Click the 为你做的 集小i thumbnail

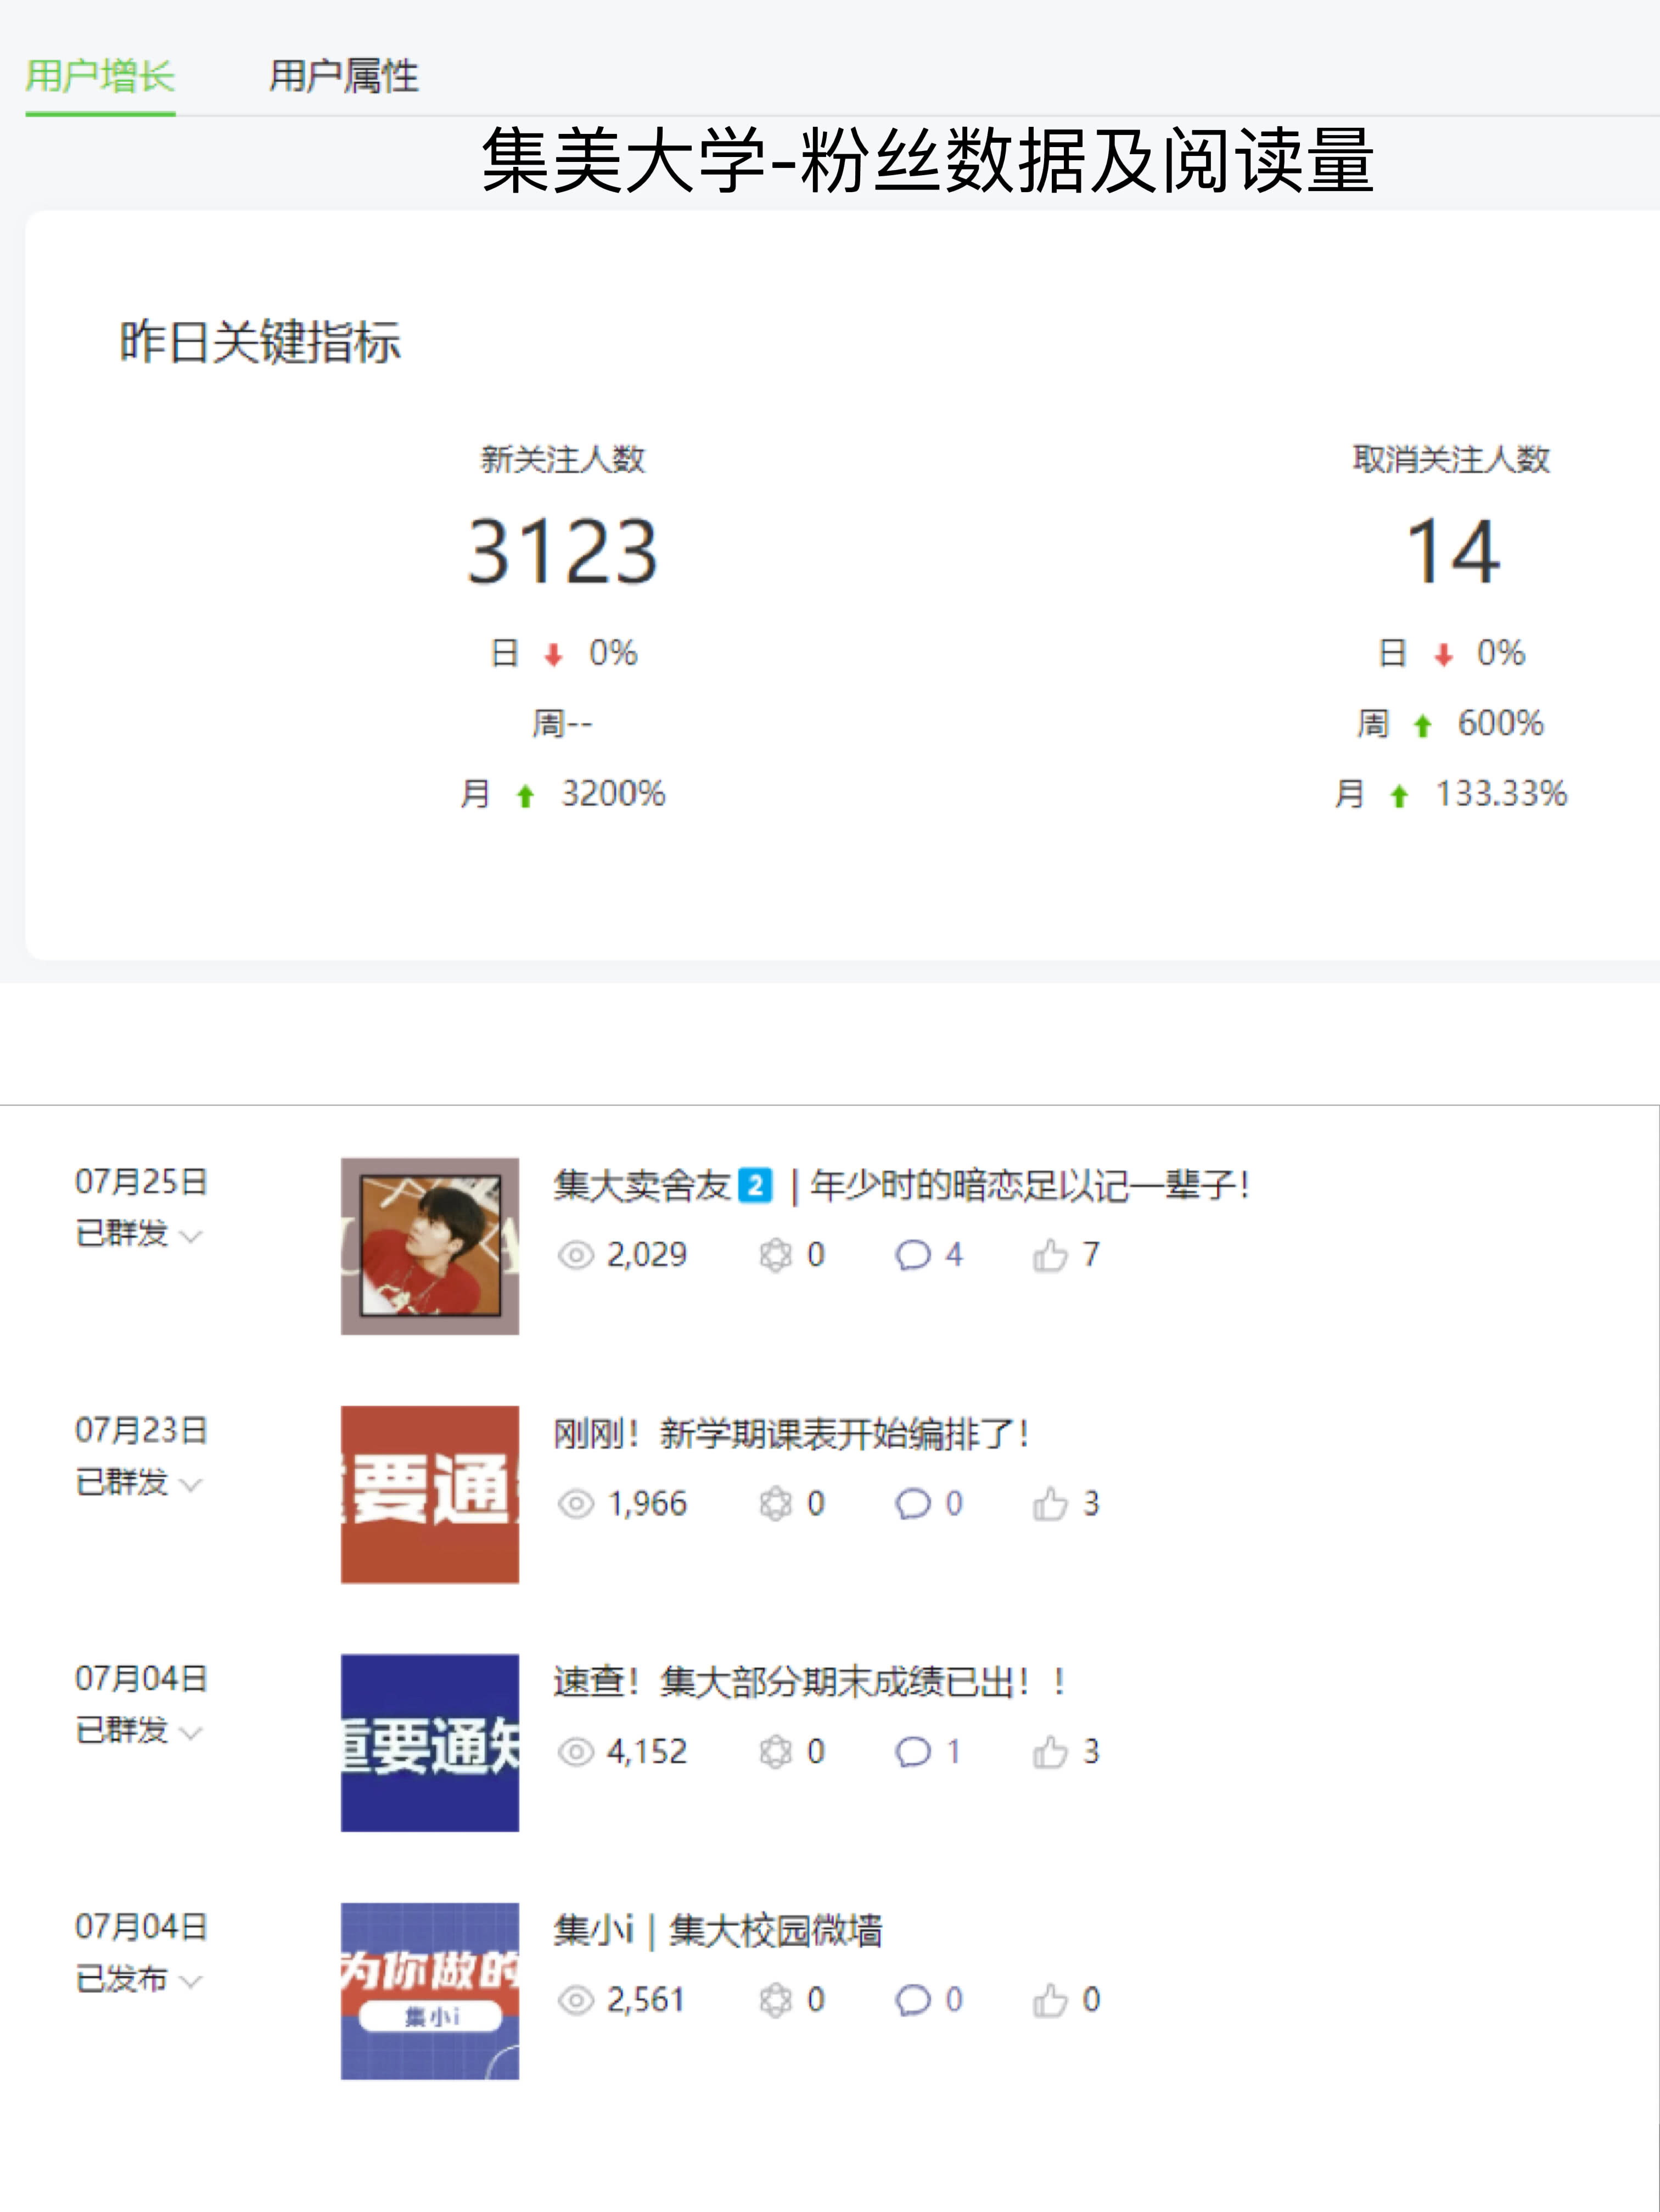pos(430,1991)
